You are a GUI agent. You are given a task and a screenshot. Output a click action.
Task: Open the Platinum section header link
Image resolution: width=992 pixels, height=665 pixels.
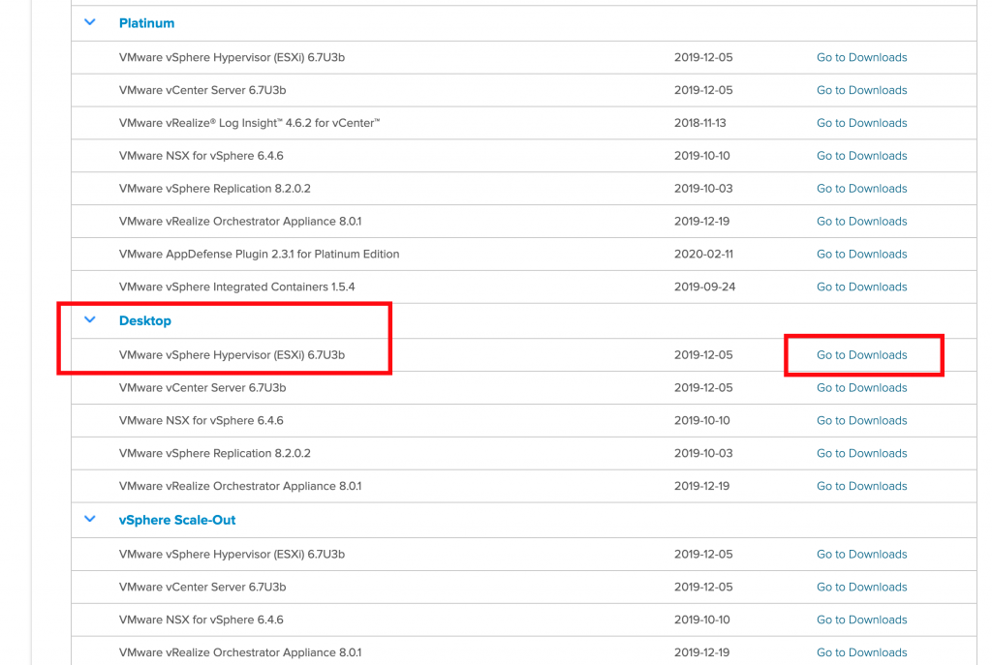(146, 22)
